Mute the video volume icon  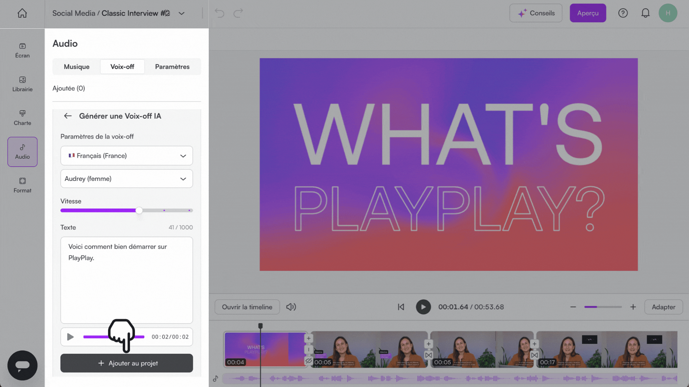click(x=291, y=307)
